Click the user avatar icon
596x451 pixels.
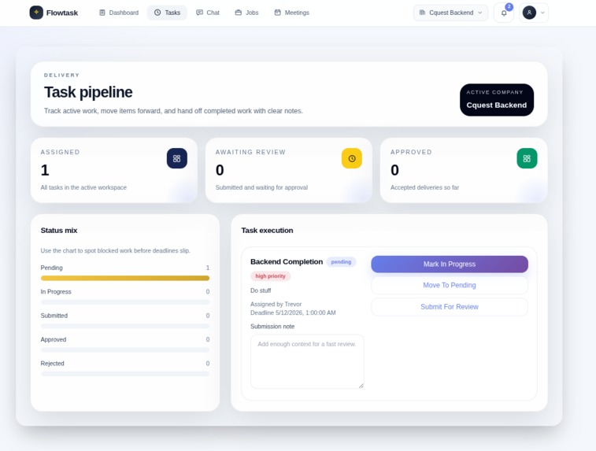tap(529, 13)
